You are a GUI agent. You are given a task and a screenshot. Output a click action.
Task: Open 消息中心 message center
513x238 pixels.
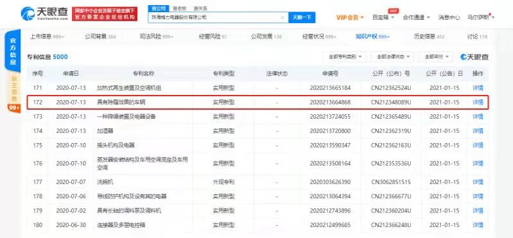(x=449, y=17)
